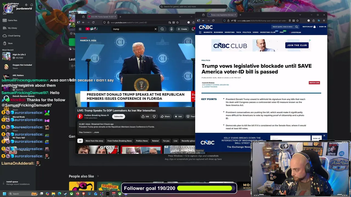Open extensions puzzle icon in CNBC browser

click(x=313, y=21)
